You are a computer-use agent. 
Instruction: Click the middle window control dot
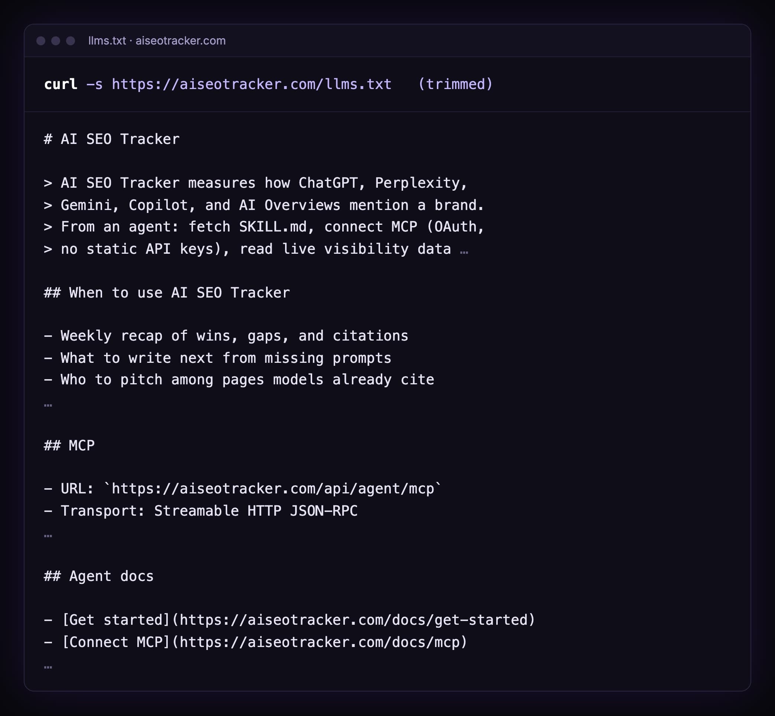pyautogui.click(x=55, y=41)
